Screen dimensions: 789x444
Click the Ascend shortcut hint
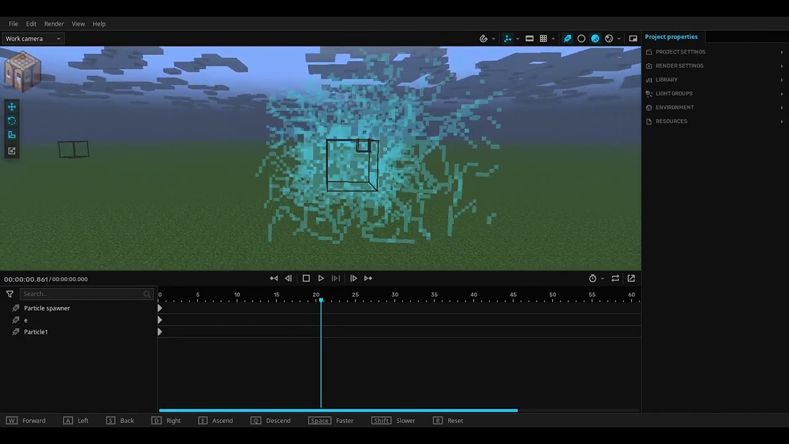click(x=216, y=421)
